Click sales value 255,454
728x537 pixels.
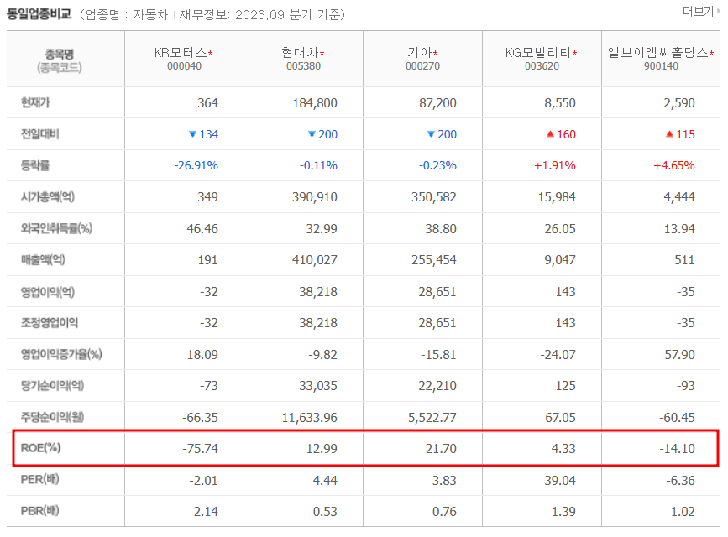(x=434, y=260)
